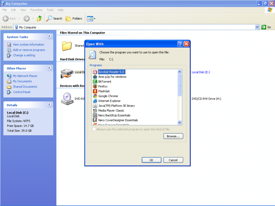Click the Forward arrow toolbar icon
The height and width of the screenshot is (206, 275).
coord(26,19)
